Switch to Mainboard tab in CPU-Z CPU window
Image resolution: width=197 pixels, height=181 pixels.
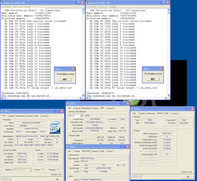tap(20, 116)
